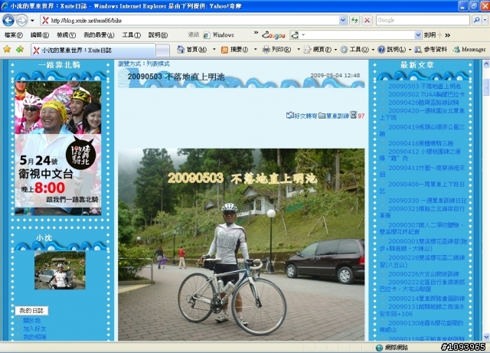Image resolution: width=490 pixels, height=353 pixels.
Task: Click the browser Back arrow button
Action: [x=8, y=21]
